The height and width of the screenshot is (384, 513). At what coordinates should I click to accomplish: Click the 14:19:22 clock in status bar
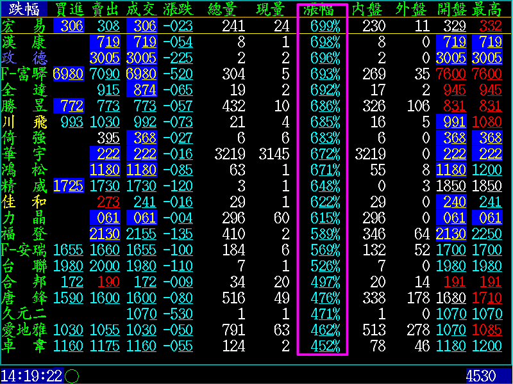point(31,376)
